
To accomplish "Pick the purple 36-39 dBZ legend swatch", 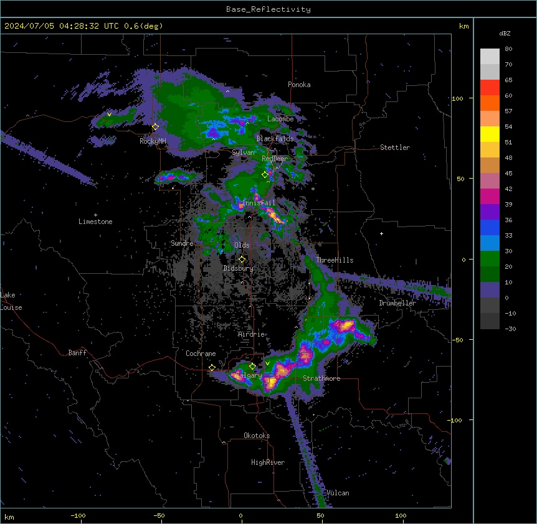I will click(x=490, y=212).
